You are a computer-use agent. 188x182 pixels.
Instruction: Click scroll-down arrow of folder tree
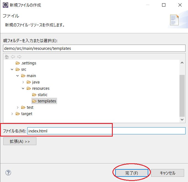(x=182, y=119)
